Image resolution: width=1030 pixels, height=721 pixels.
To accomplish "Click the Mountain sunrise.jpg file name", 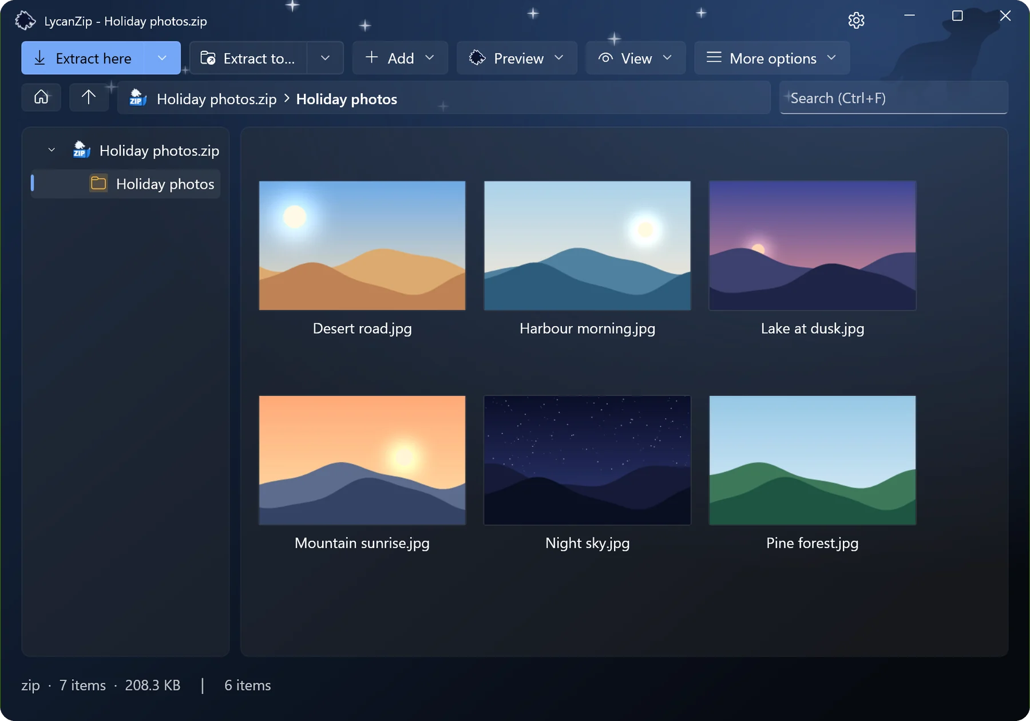I will point(362,543).
